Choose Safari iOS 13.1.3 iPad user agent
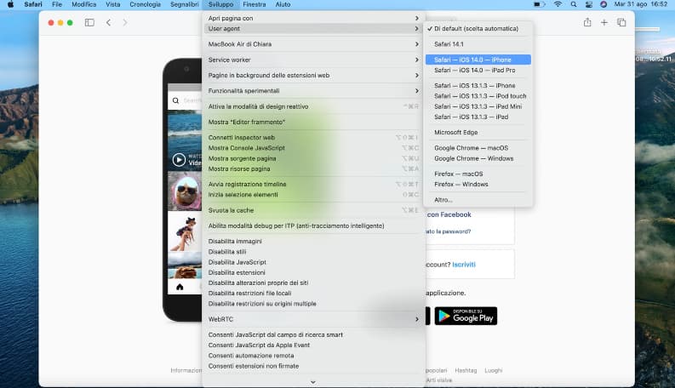The width and height of the screenshot is (675, 388). pos(478,117)
